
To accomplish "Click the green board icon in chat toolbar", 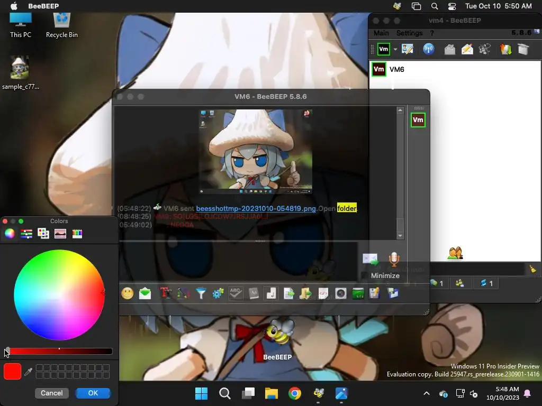I will pos(358,293).
